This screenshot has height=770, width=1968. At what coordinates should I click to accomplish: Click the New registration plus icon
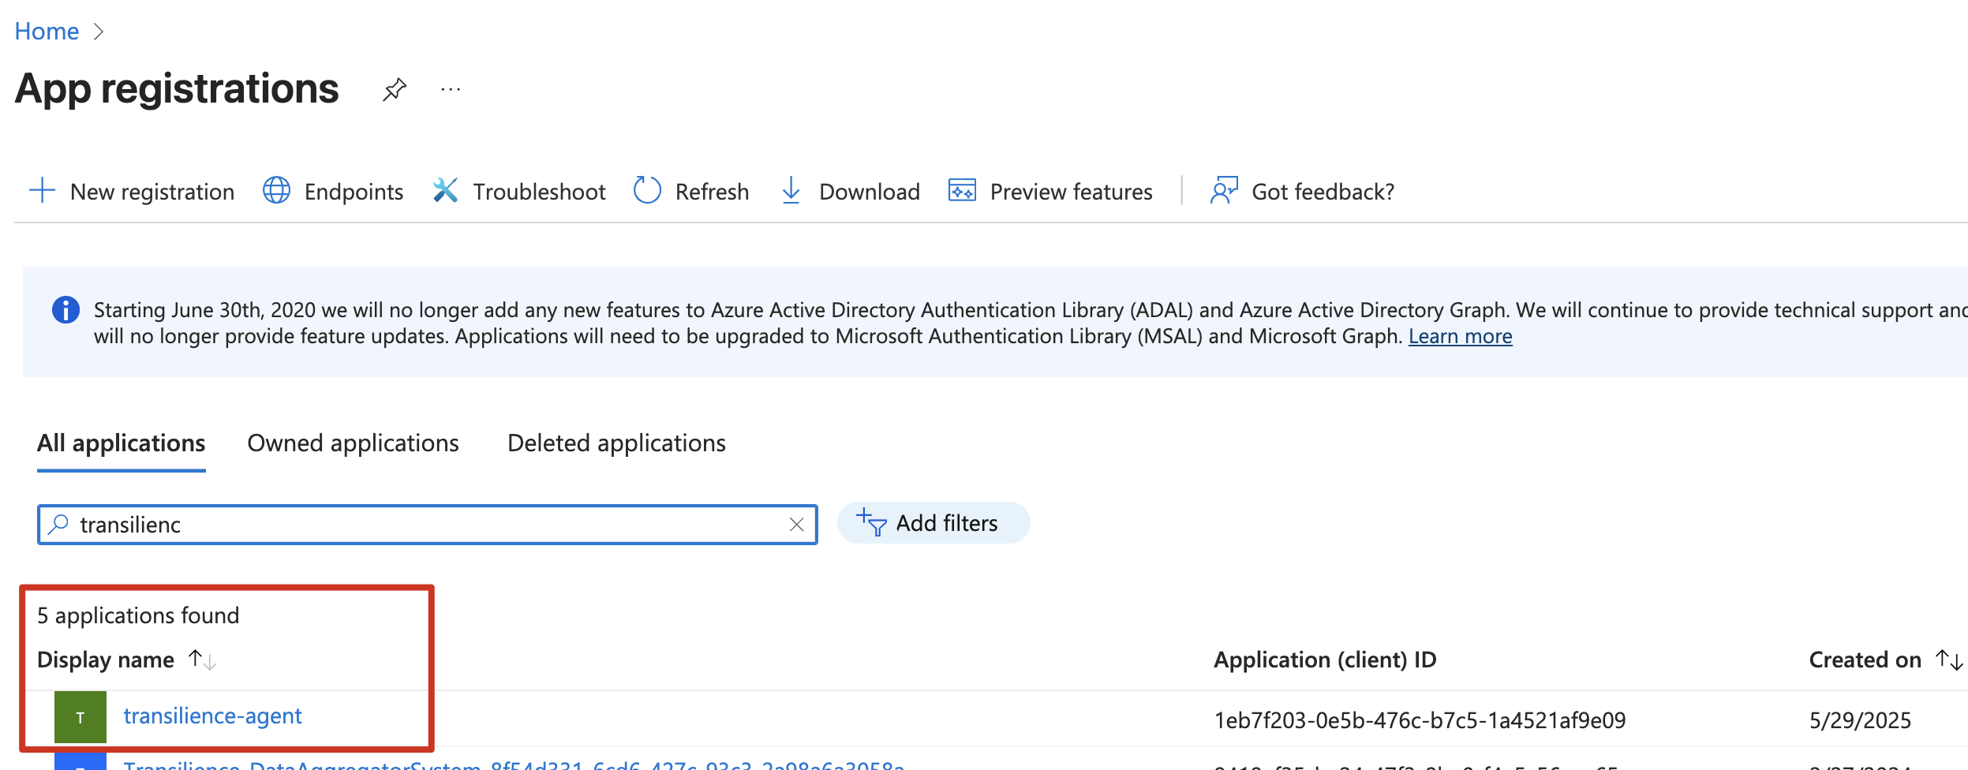(42, 191)
